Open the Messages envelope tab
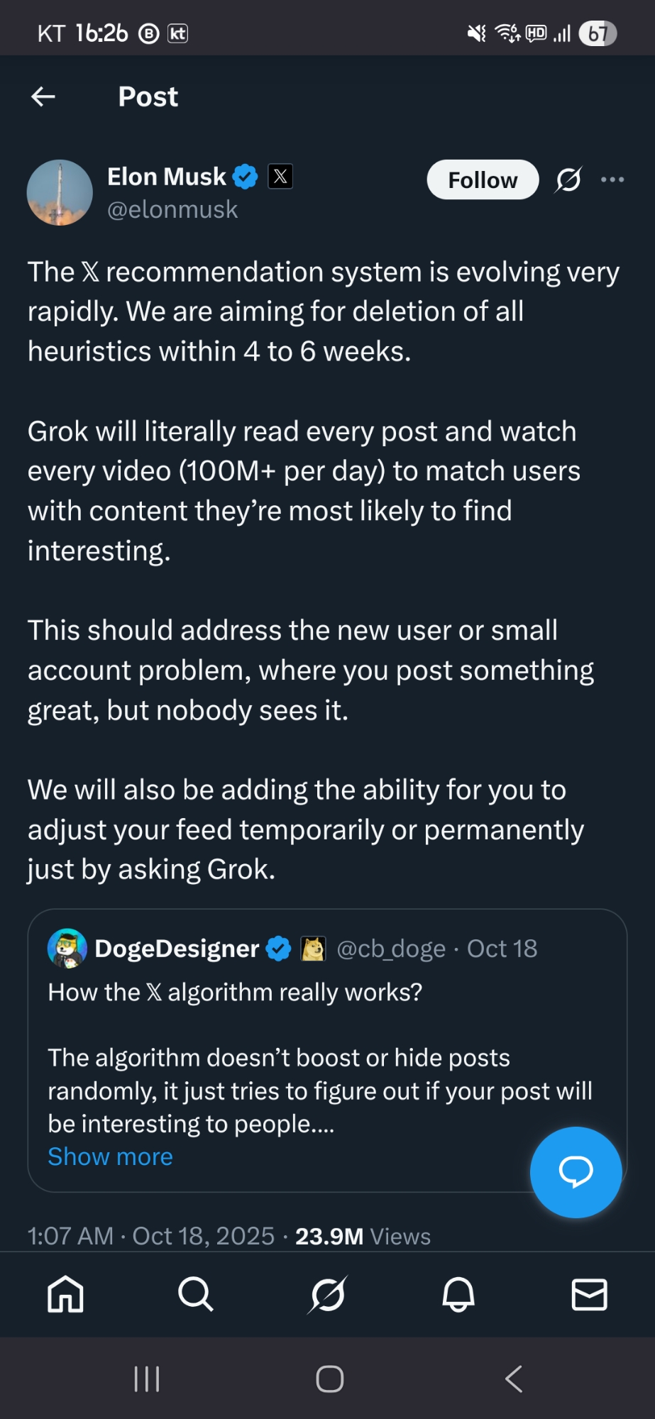655x1419 pixels. [x=589, y=1294]
